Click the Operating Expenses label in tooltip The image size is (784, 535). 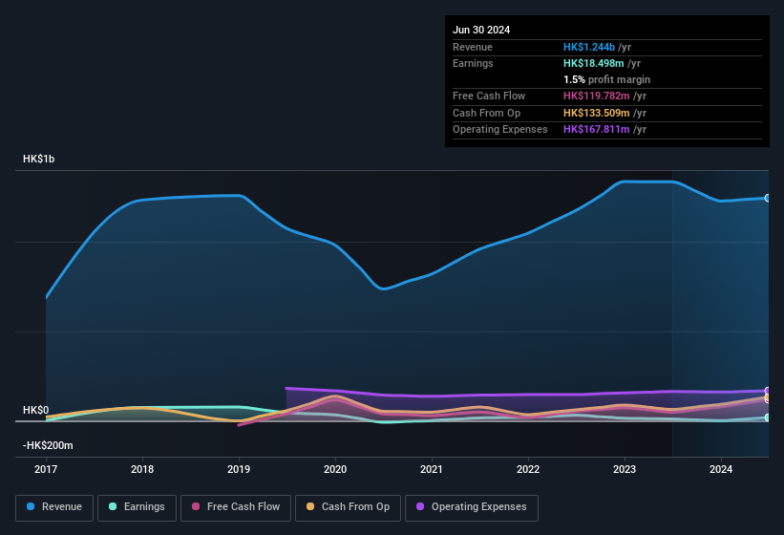tap(500, 130)
